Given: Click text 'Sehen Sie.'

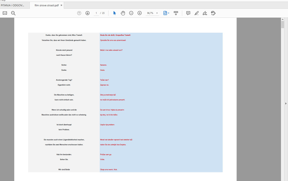Looking at the screenshot, I should pyautogui.click(x=64, y=159).
